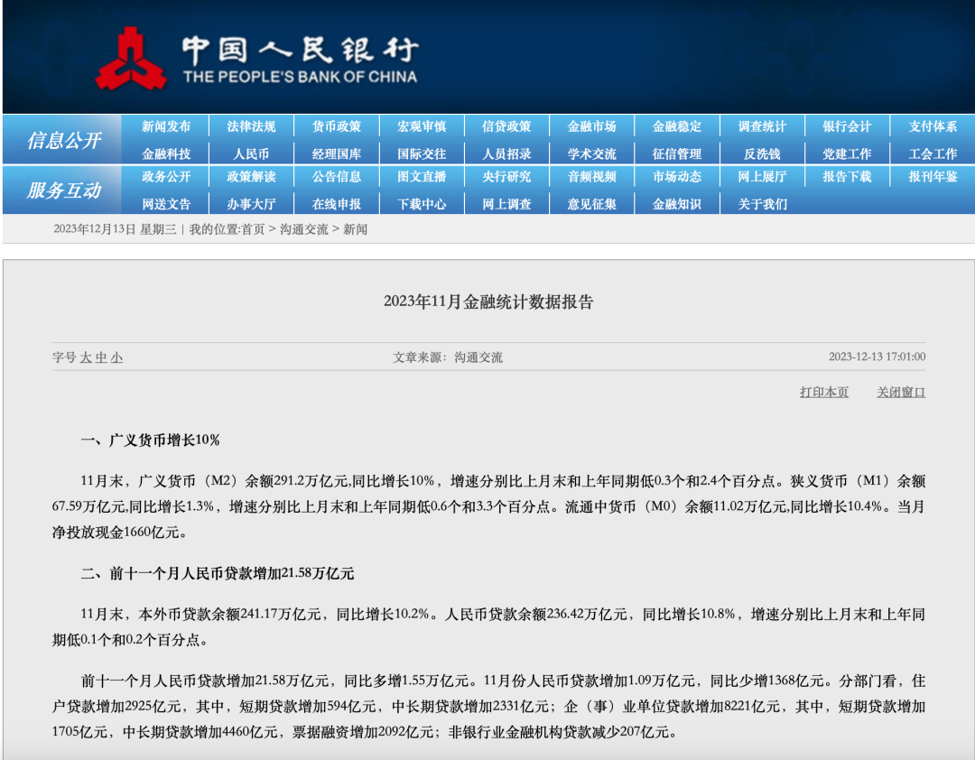Select 金融市场 in the navigation bar
Screen dimensions: 975x760
(594, 126)
